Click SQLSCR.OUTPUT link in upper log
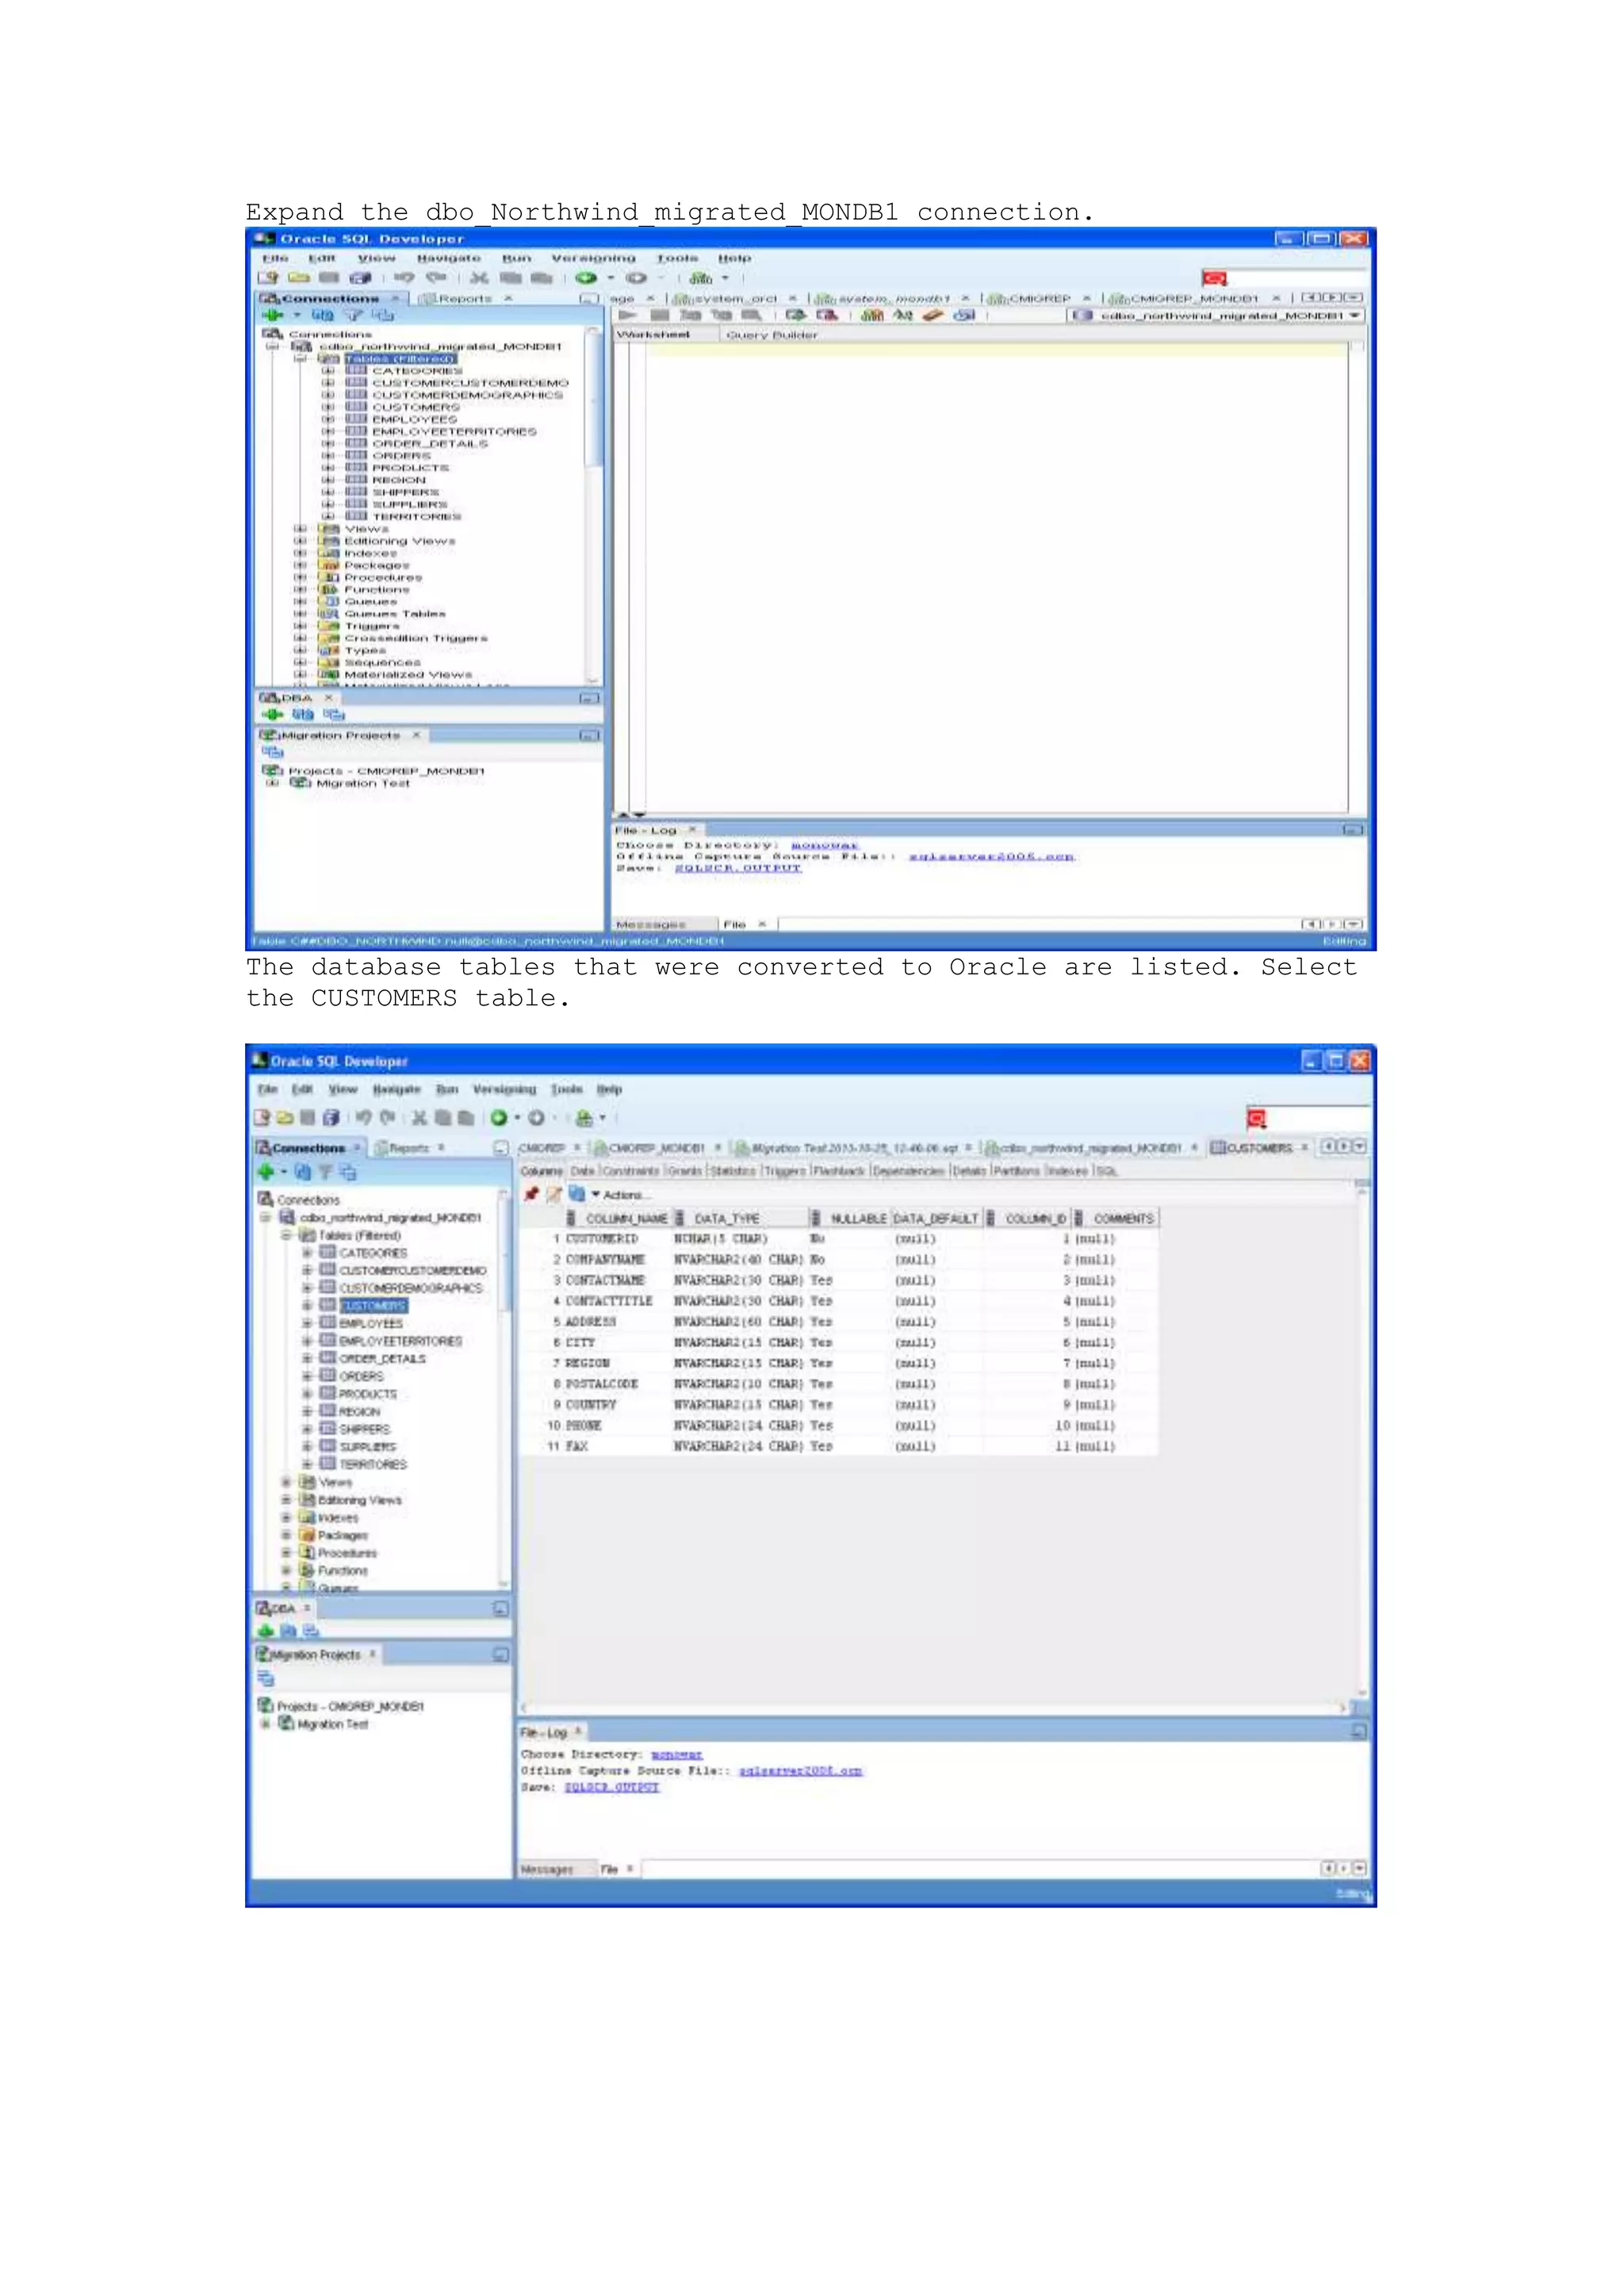Image resolution: width=1624 pixels, height=2296 pixels. 738,868
